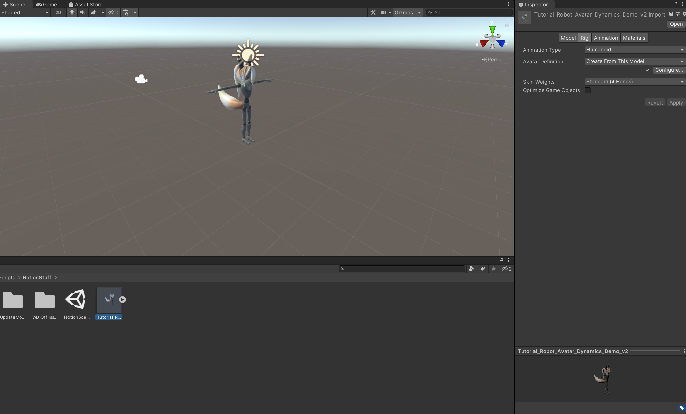Enable 2D view mode in Scene
Image resolution: width=686 pixels, height=414 pixels.
coord(58,12)
